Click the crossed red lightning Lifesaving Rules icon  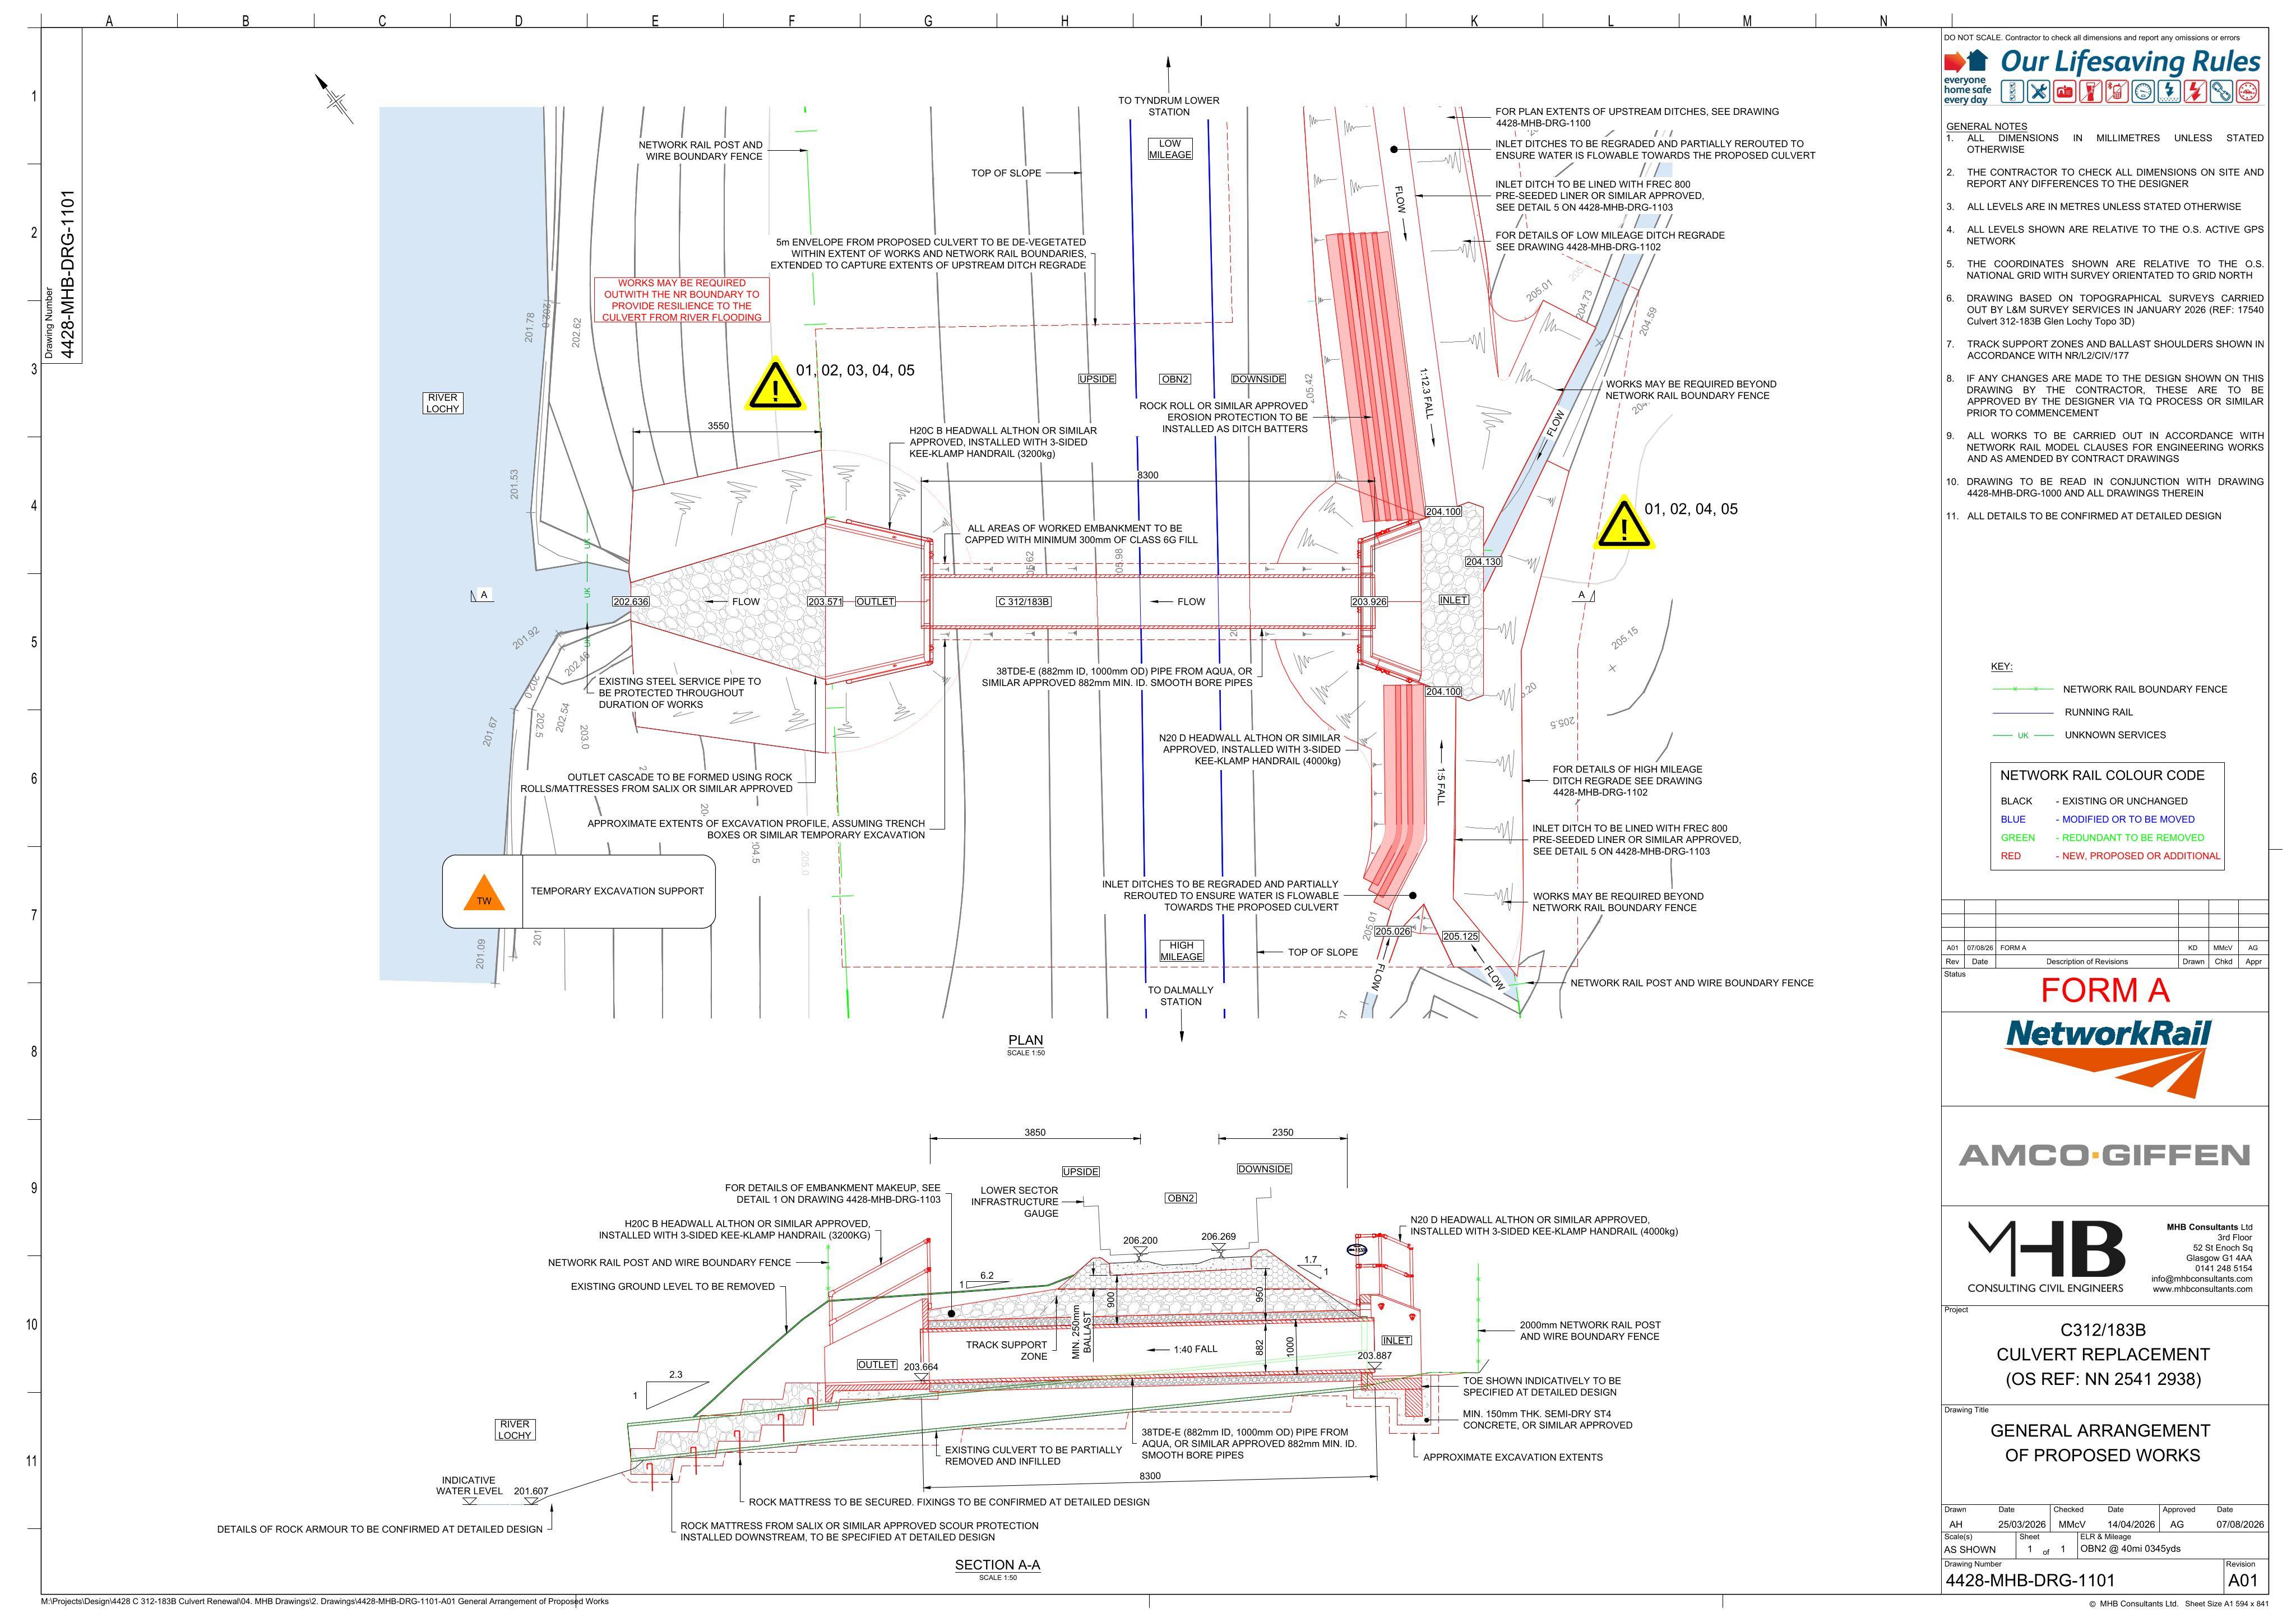[x=2195, y=92]
